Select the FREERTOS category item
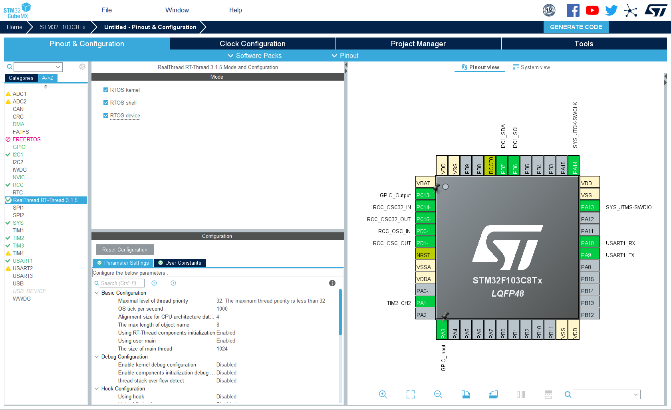Screen dimensions: 671x410 tap(26, 139)
